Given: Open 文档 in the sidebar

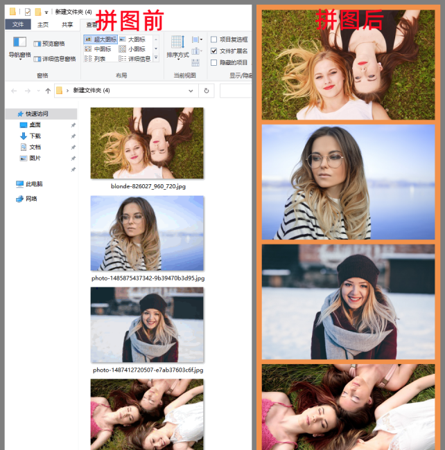Looking at the screenshot, I should click(35, 147).
